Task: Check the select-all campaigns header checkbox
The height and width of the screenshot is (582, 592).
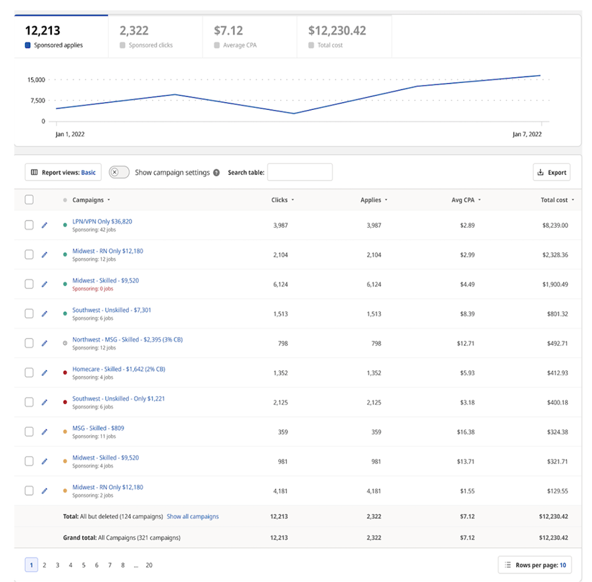Action: coord(29,199)
